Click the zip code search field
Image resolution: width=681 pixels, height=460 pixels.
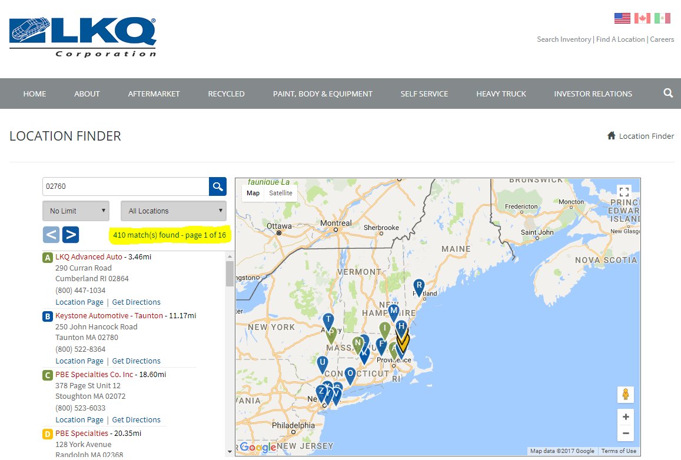point(125,186)
